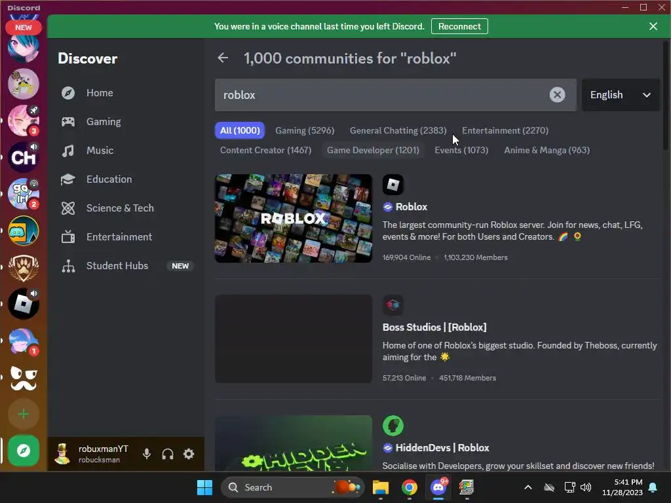Add a server with the plus button
Screen dimensions: 671x503
coord(24,414)
